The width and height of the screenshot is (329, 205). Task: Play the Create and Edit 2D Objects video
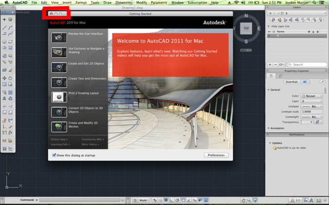point(59,67)
